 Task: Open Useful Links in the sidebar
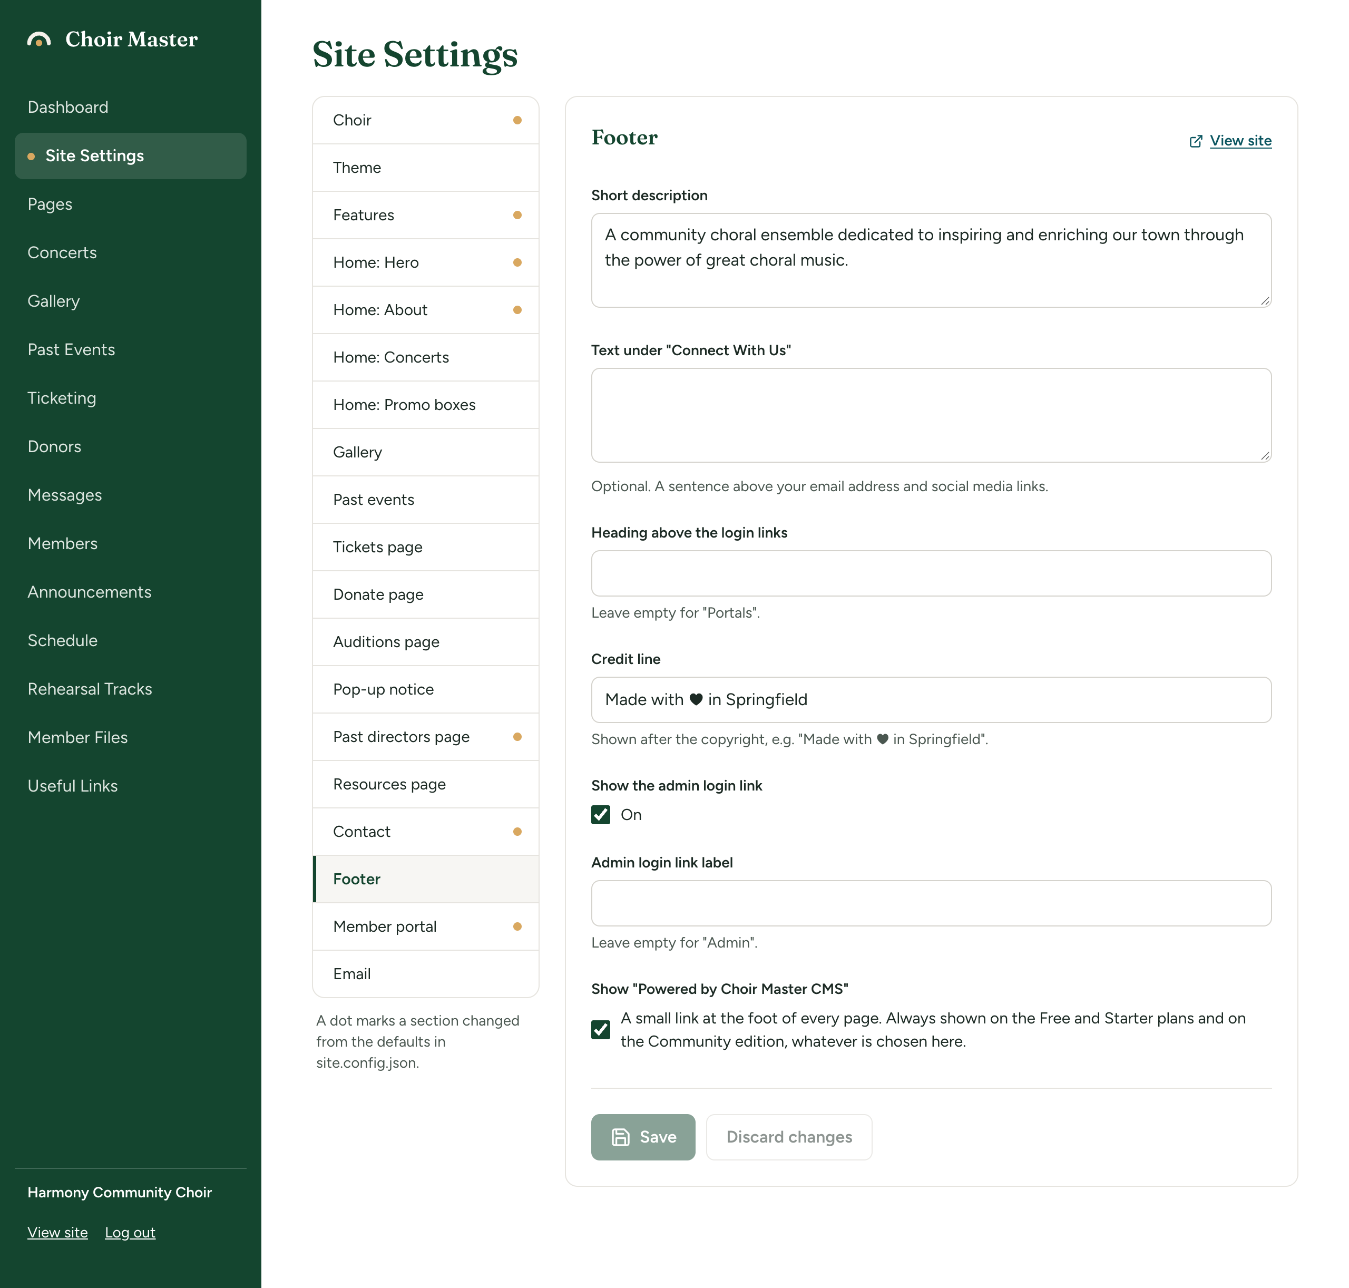(x=131, y=786)
